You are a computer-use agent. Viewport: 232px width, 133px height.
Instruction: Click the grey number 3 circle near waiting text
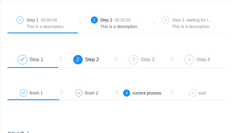pyautogui.click(x=166, y=20)
